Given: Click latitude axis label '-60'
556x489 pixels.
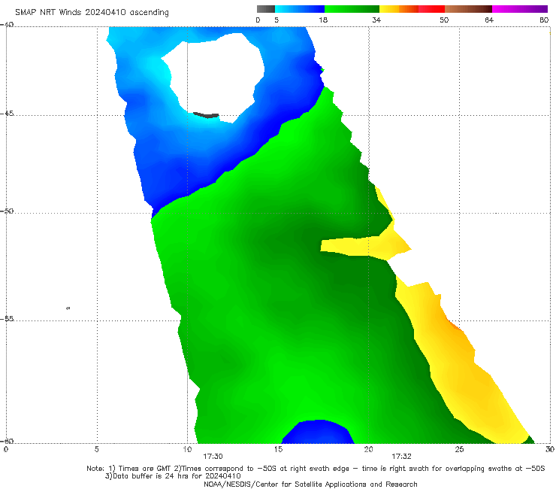Looking at the screenshot, I should point(7,441).
